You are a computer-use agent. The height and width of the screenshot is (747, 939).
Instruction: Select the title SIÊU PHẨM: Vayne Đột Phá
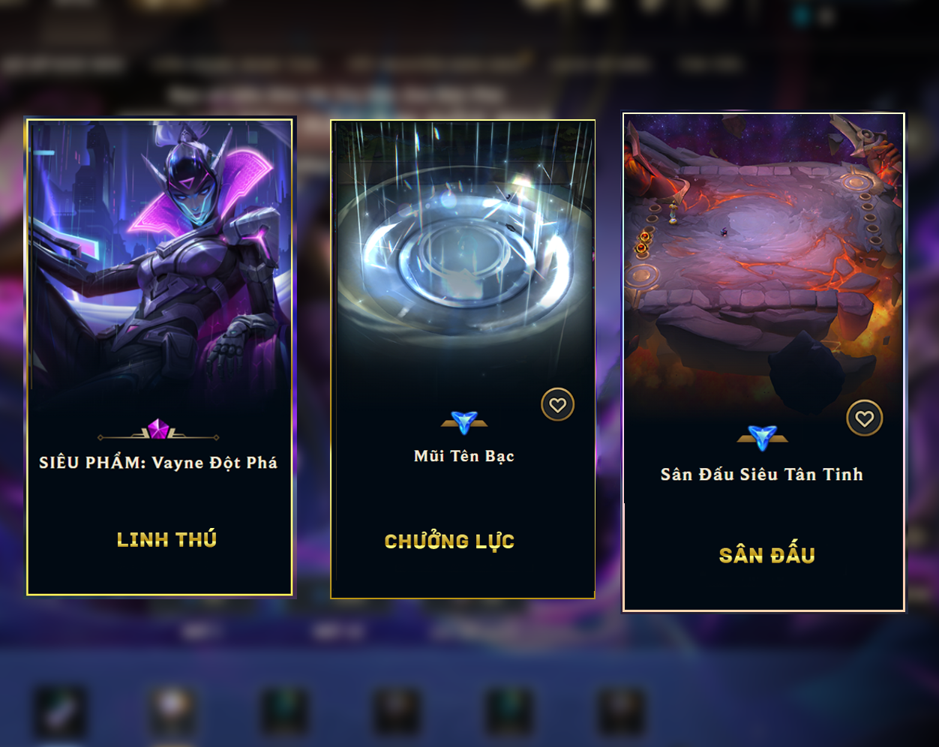point(158,463)
